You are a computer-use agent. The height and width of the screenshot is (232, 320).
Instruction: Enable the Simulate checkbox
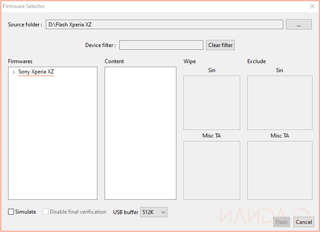11,212
